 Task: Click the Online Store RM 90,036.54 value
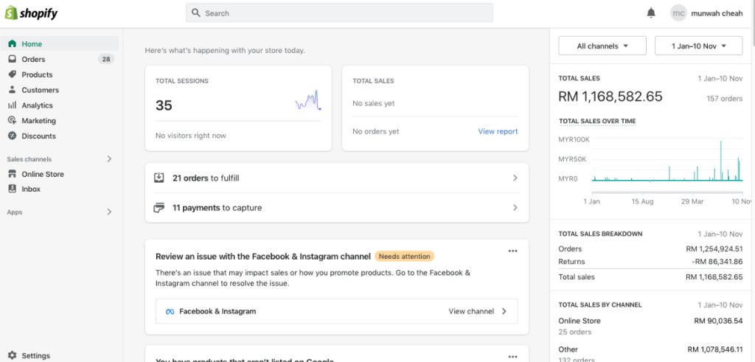click(x=718, y=321)
